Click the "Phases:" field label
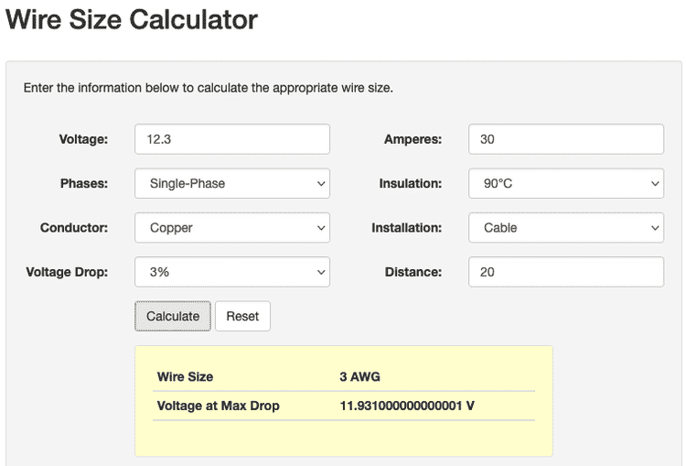This screenshot has height=466, width=686. tap(83, 183)
